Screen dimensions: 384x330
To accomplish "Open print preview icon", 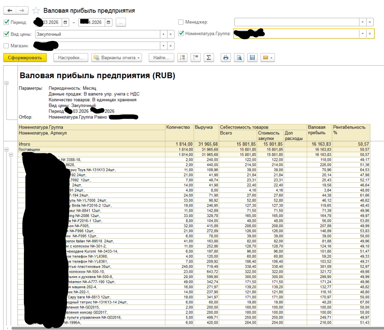I will [239, 58].
